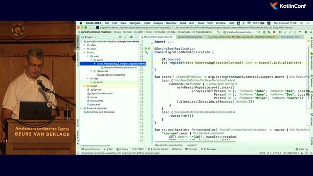Select pom.xml in project tree
This screenshot has height=176, width=313.
tap(93, 105)
